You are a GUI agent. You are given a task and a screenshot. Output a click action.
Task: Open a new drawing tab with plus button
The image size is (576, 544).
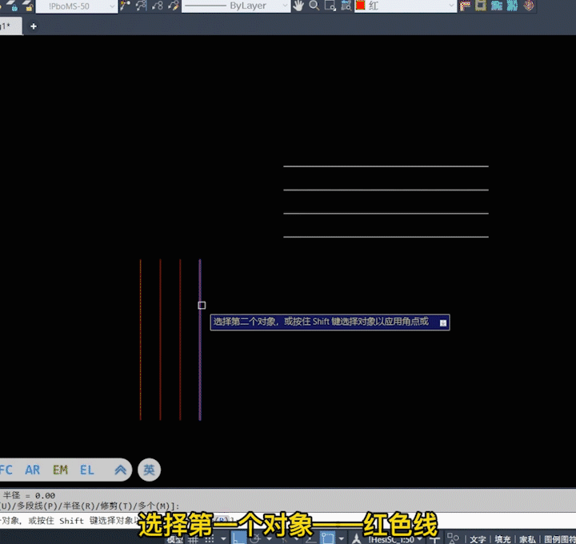click(34, 26)
